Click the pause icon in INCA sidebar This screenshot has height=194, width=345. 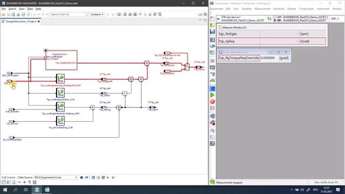coord(212,108)
